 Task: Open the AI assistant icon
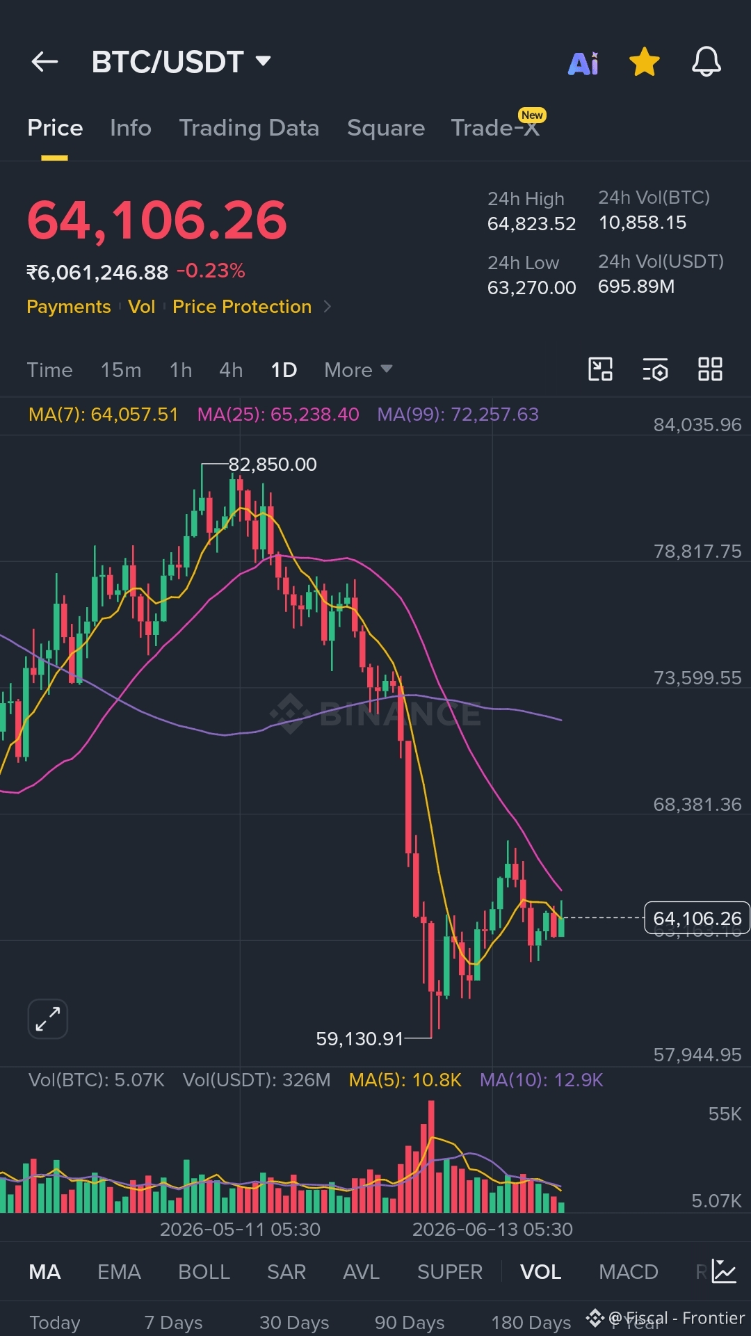click(583, 63)
